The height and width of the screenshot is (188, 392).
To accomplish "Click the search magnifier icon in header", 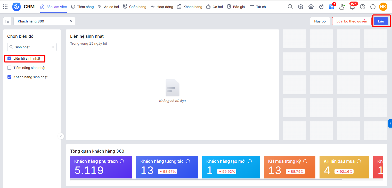I will point(290,7).
